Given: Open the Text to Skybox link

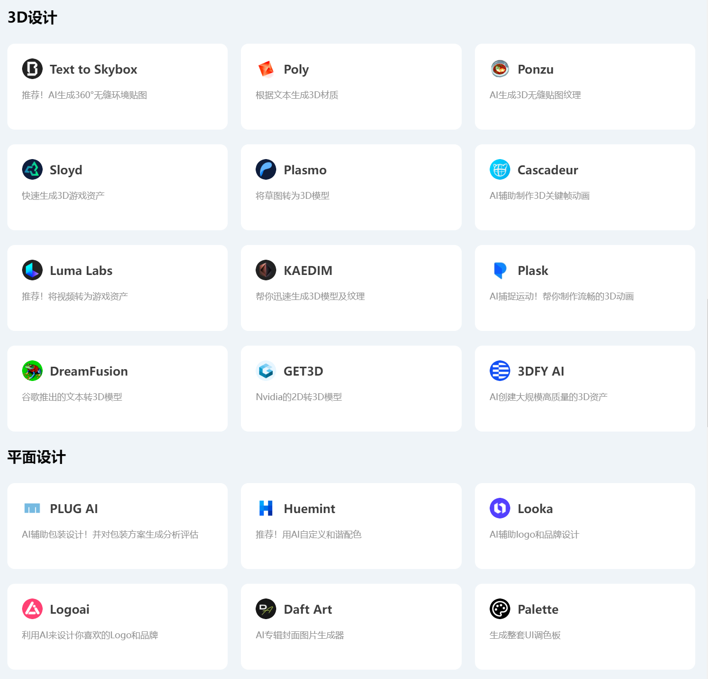Looking at the screenshot, I should (x=94, y=69).
